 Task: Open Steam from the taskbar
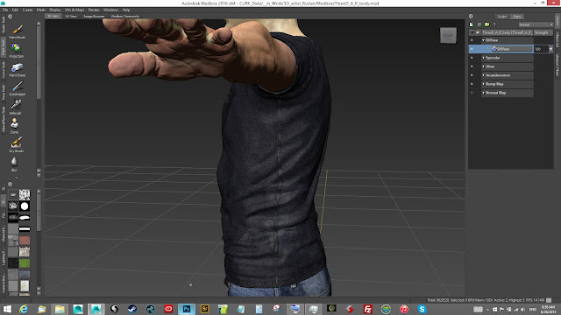point(132,309)
